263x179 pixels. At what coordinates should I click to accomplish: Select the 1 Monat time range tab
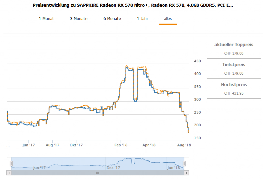click(46, 18)
